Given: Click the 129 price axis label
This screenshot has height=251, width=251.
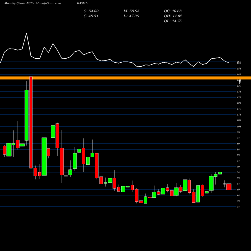Looking at the screenshot, I should 239,97.
